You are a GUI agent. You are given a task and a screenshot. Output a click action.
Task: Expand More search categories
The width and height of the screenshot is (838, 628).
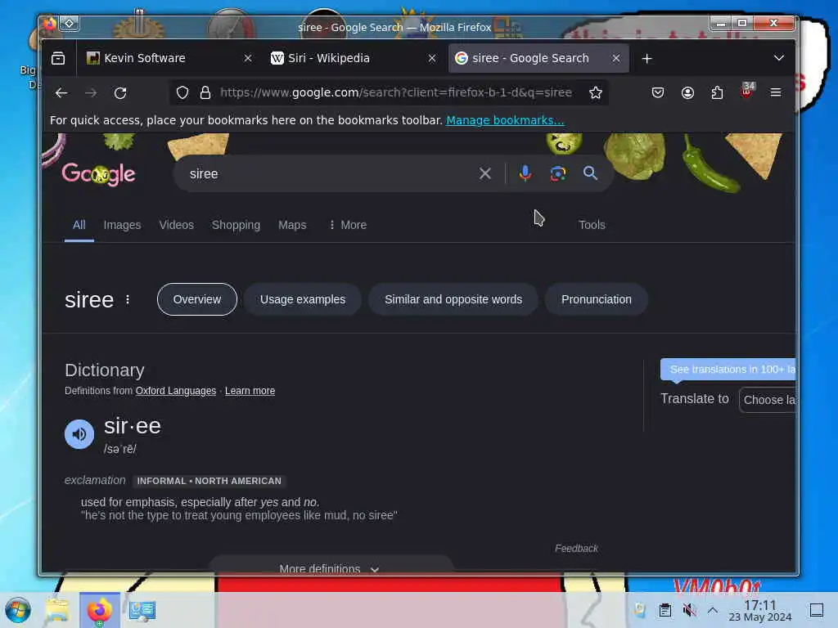[347, 225]
